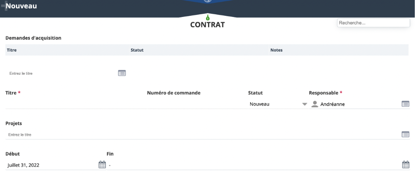Click the Juillet 31, 2022 date field
The image size is (416, 174).
coord(52,165)
